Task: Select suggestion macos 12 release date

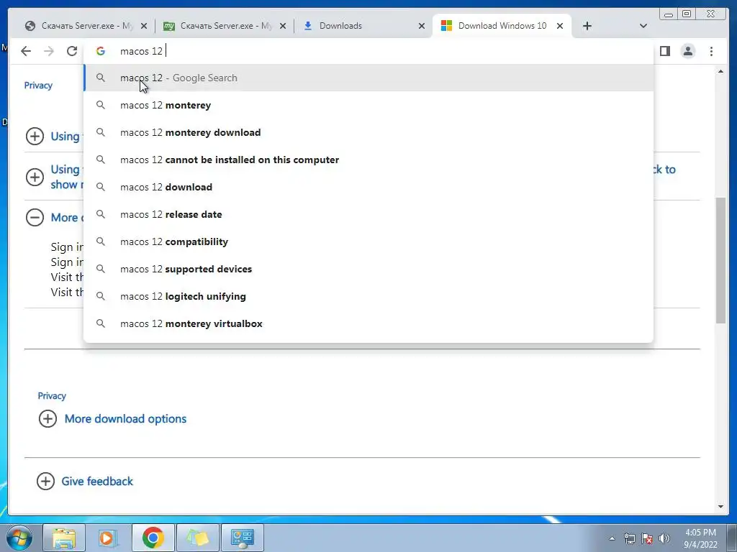Action: pyautogui.click(x=368, y=214)
